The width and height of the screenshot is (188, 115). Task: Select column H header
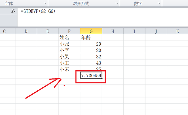coord(113,31)
